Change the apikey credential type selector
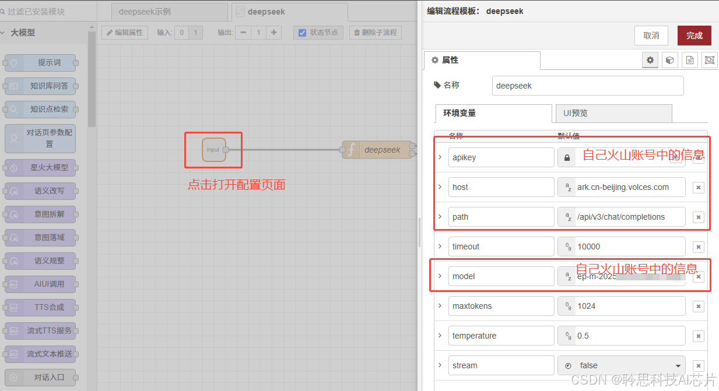The width and height of the screenshot is (719, 391). click(567, 157)
